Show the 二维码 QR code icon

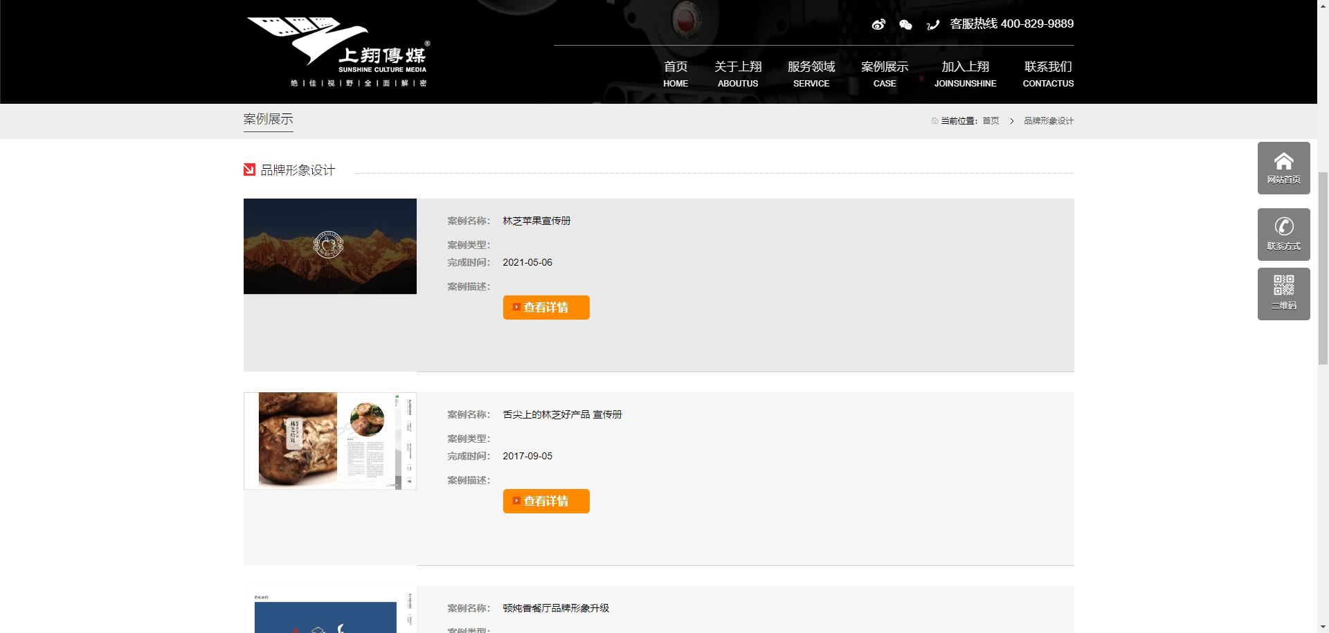click(1283, 293)
